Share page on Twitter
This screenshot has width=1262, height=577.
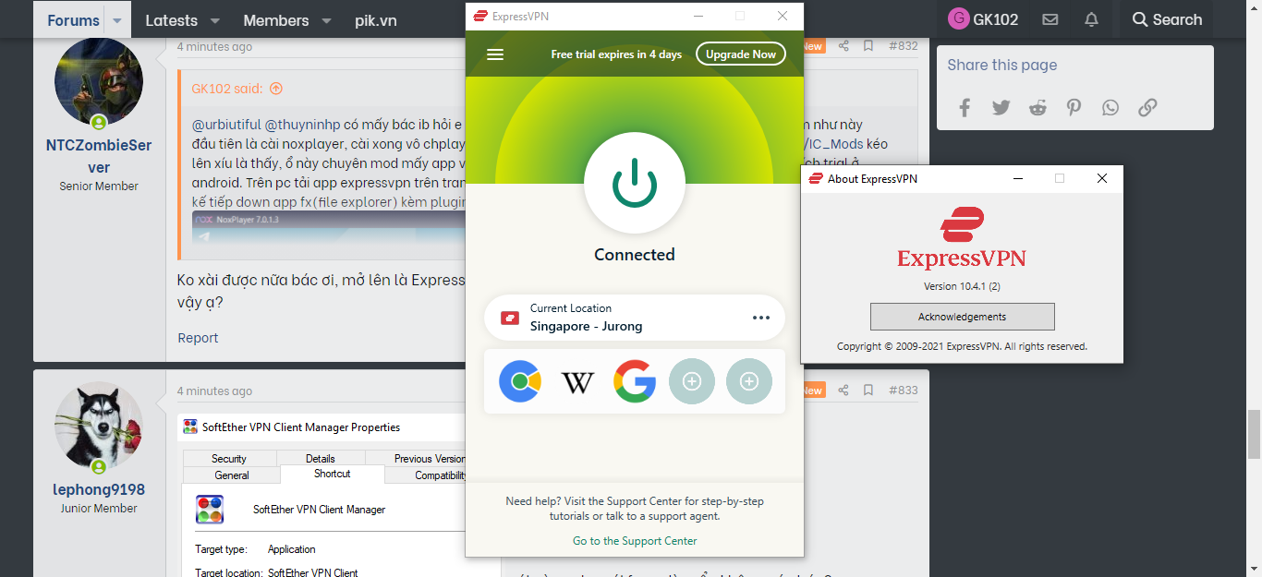tap(1001, 108)
